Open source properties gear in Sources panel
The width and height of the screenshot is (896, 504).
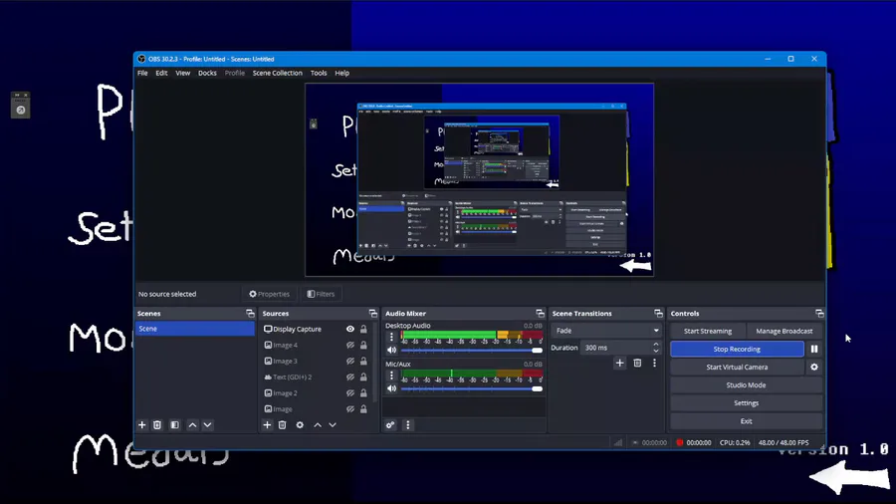300,425
